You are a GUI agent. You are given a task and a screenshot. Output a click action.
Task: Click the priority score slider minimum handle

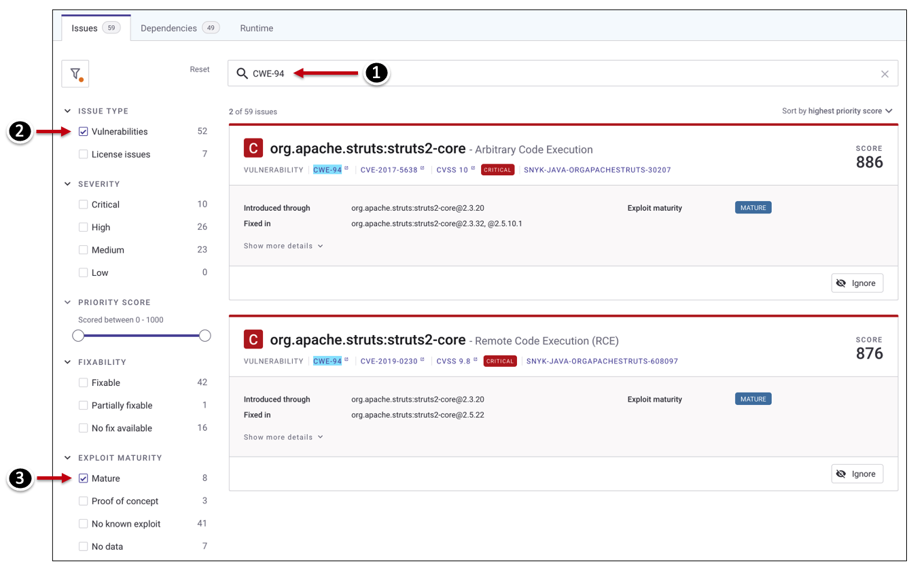coord(78,336)
